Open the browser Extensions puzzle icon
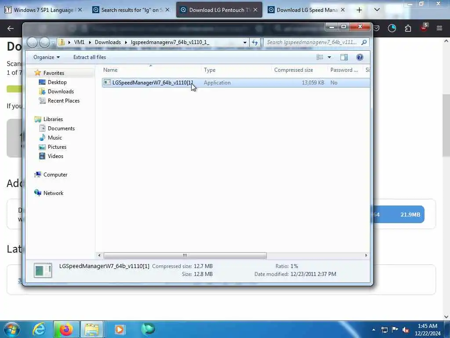Image resolution: width=450 pixels, height=338 pixels. [x=408, y=28]
